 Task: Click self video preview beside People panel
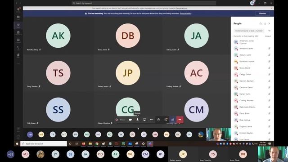click(218, 135)
